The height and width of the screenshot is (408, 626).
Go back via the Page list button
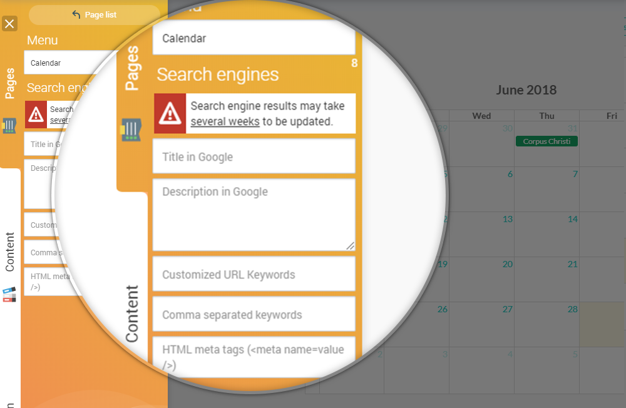click(x=95, y=15)
